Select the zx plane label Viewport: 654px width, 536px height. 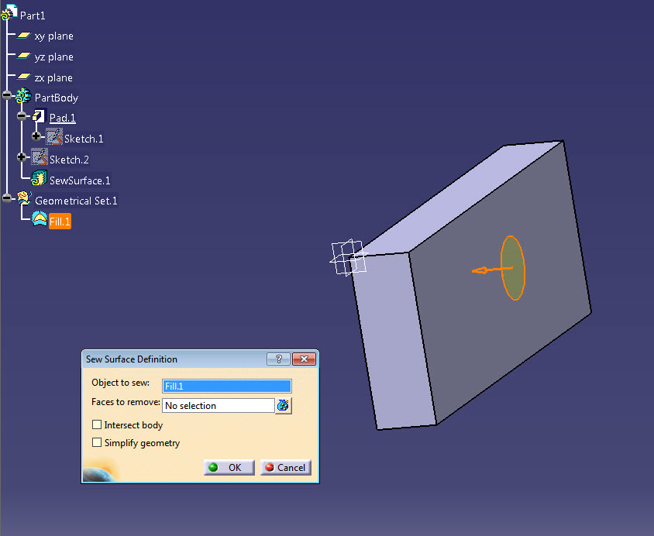53,77
